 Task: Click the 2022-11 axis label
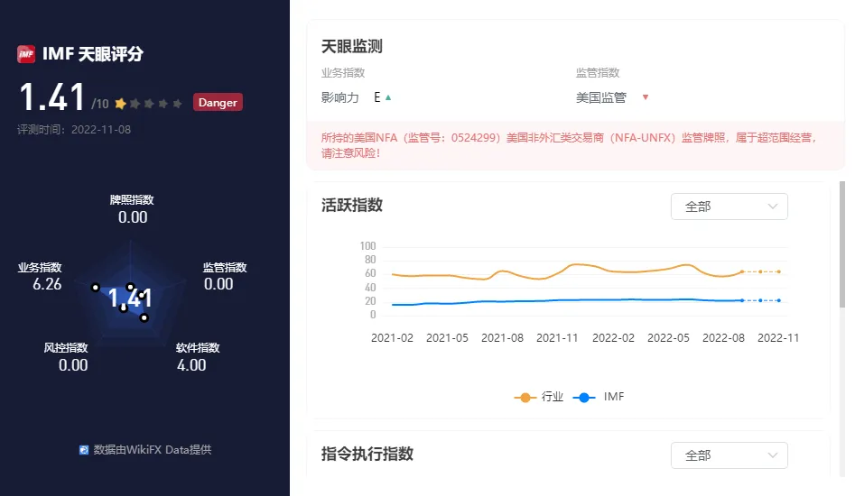tap(778, 338)
